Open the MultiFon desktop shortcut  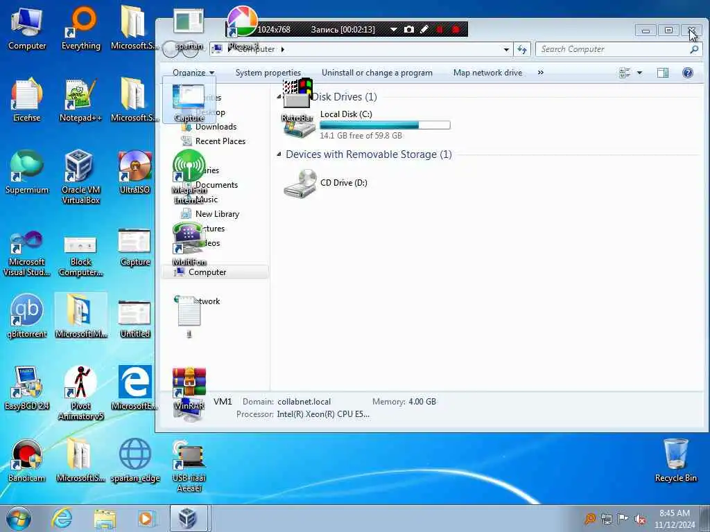[x=189, y=245]
